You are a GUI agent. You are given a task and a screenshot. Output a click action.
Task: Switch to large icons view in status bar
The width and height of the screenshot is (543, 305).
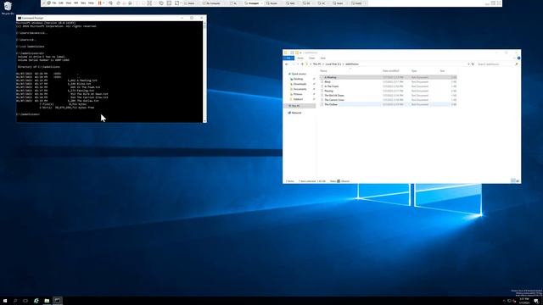tap(518, 180)
